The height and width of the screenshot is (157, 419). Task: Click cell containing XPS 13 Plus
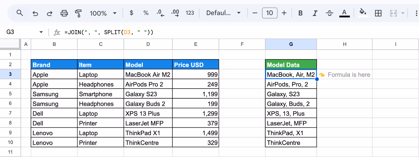[148, 113]
